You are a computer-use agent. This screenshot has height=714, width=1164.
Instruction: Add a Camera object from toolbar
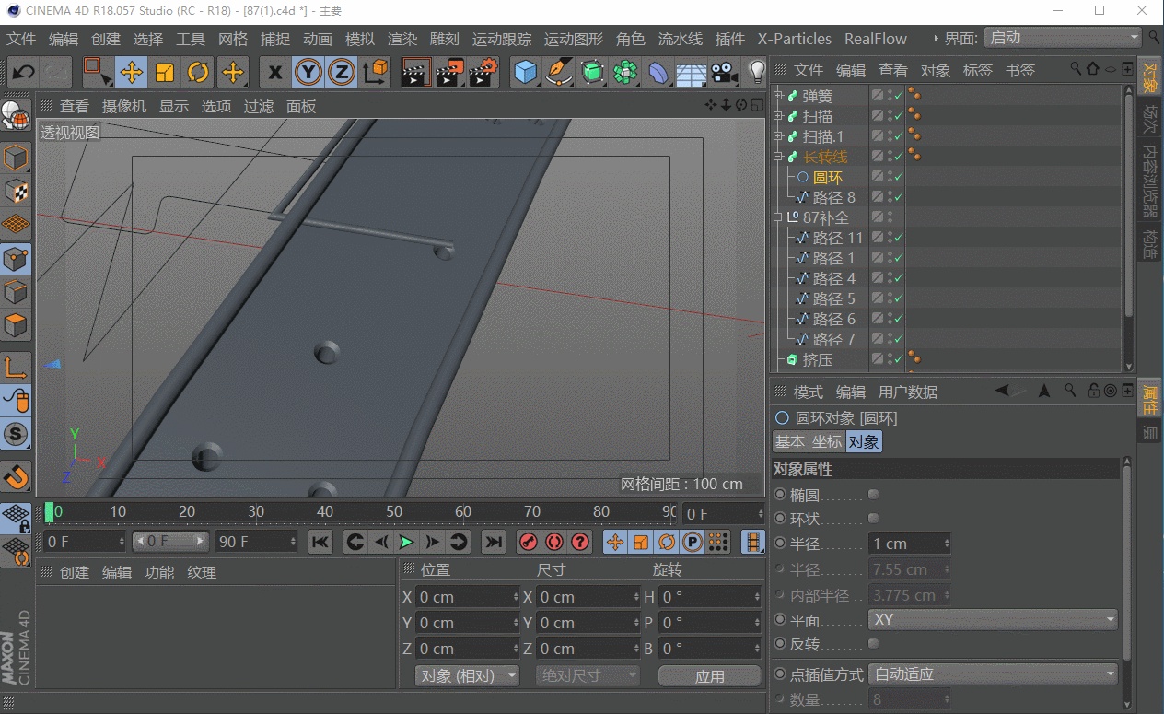[x=725, y=72]
